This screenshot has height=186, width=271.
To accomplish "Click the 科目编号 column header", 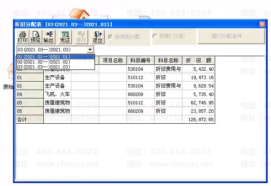I will 140,60.
